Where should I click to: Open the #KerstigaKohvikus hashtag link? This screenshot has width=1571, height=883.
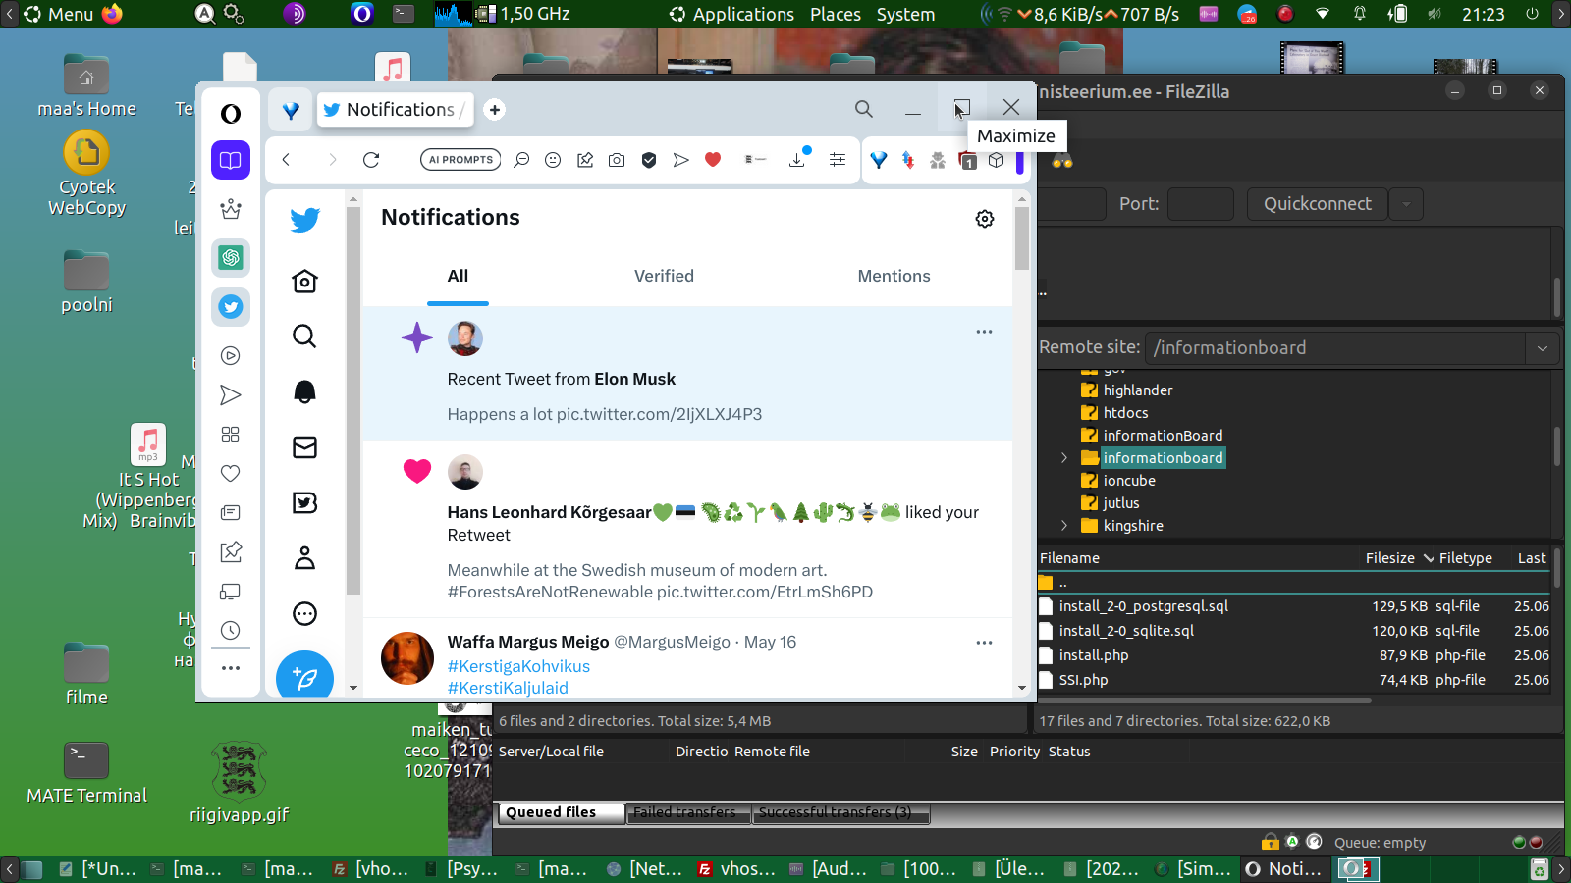518,666
